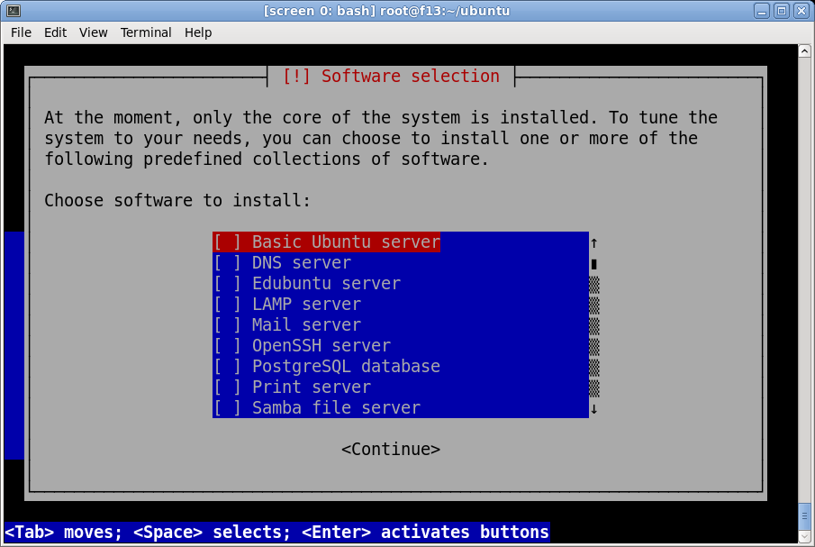
Task: Check the DNS server checkbox
Action: 228,263
